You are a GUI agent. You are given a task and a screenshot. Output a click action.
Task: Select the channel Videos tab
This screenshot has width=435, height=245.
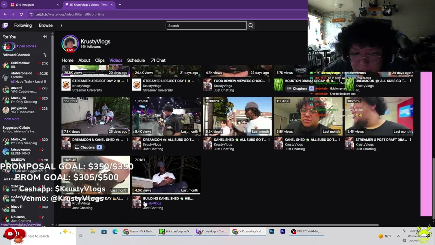click(116, 60)
